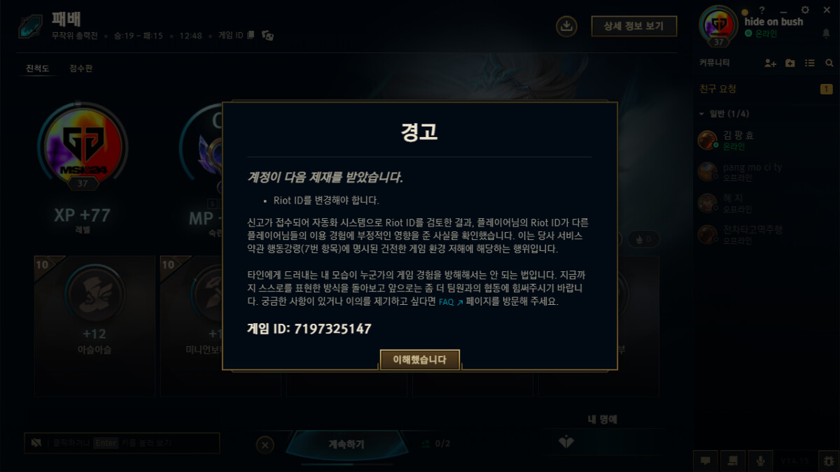This screenshot has width=840, height=472.
Task: Open 상세 정보 보기 details button
Action: [x=634, y=27]
